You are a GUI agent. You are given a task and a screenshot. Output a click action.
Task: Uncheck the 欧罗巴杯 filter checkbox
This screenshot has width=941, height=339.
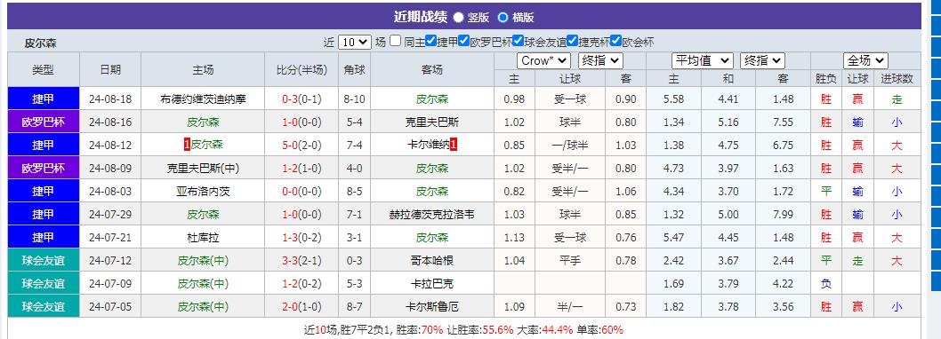point(464,42)
